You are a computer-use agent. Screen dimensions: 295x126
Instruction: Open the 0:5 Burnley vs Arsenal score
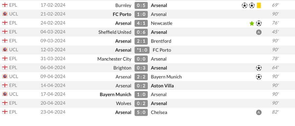point(141,5)
